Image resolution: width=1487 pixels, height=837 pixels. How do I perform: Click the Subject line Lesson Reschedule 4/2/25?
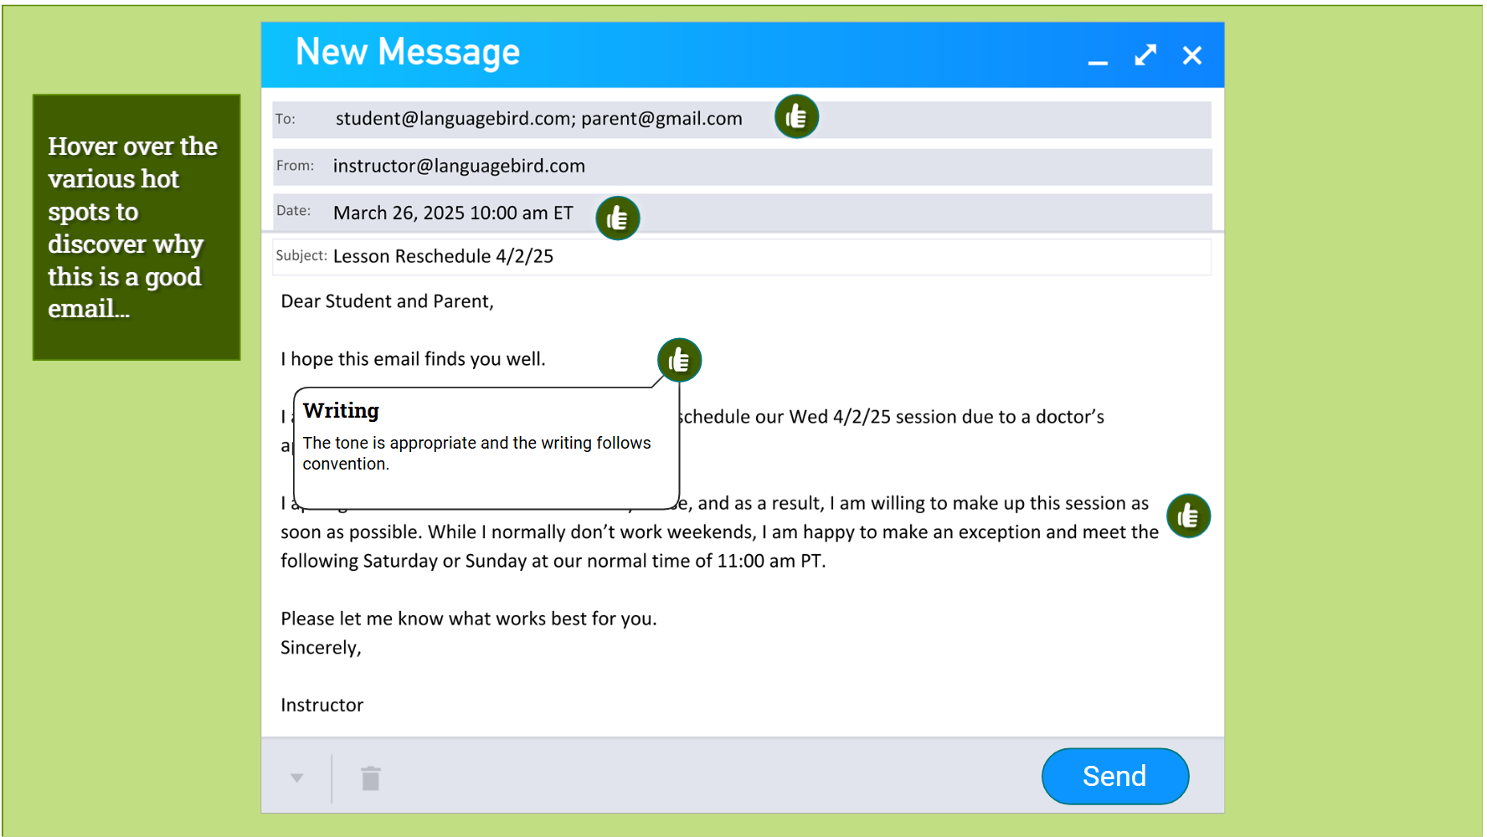pyautogui.click(x=443, y=256)
